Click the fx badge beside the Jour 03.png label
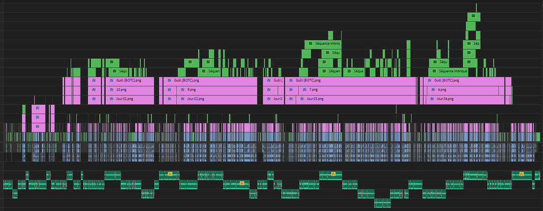 click(x=302, y=98)
